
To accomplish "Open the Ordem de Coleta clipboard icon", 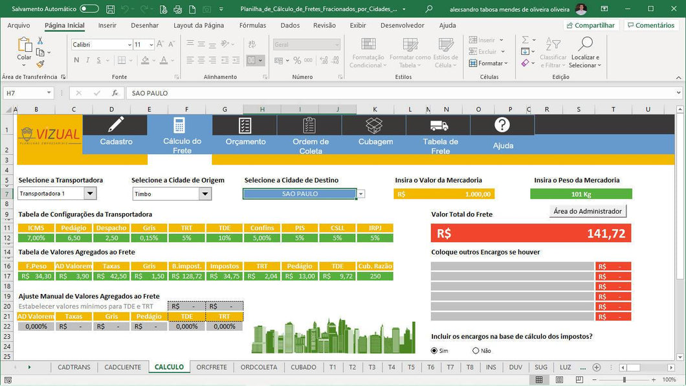I will (309, 126).
